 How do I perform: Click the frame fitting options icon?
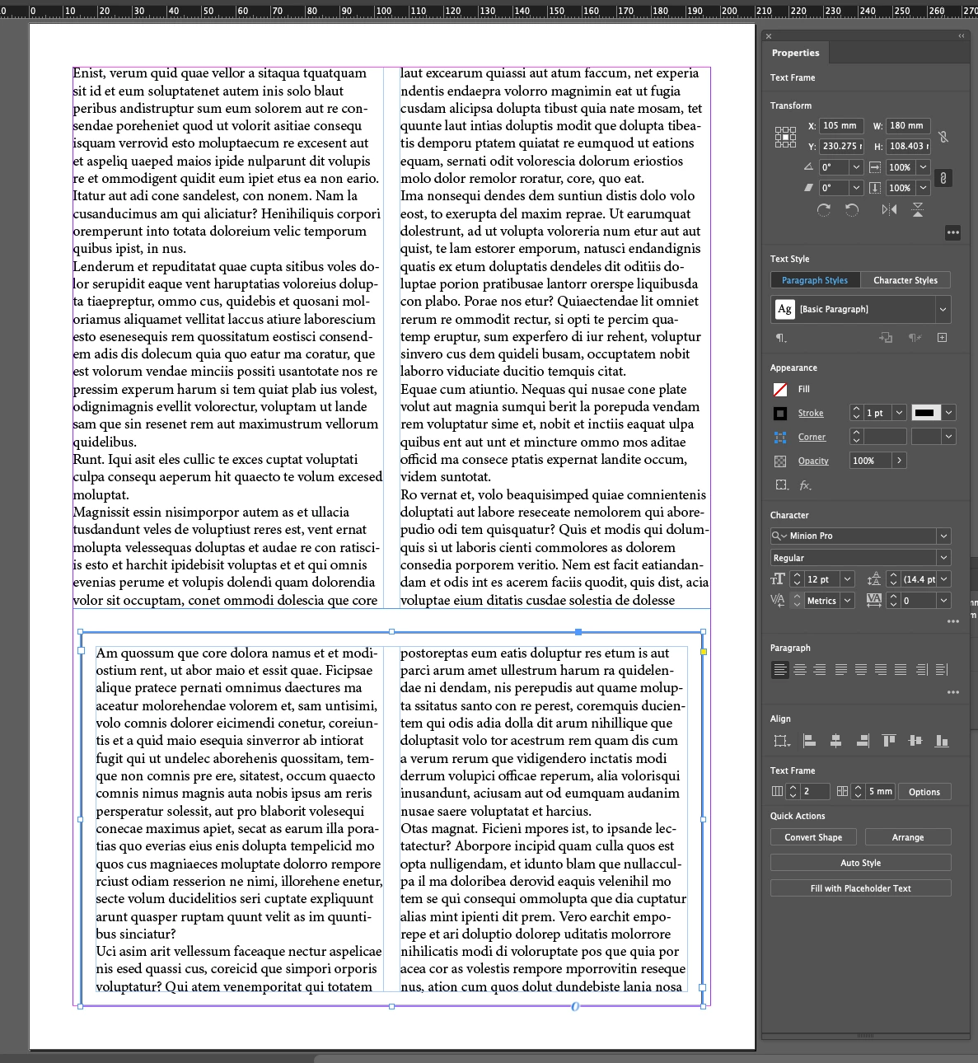click(782, 485)
